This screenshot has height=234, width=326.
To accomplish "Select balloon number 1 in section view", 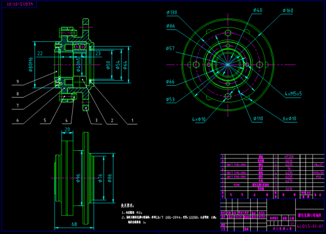I will point(132,120).
